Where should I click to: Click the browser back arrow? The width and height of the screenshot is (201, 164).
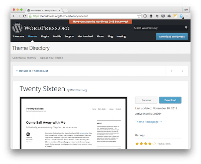14,16
